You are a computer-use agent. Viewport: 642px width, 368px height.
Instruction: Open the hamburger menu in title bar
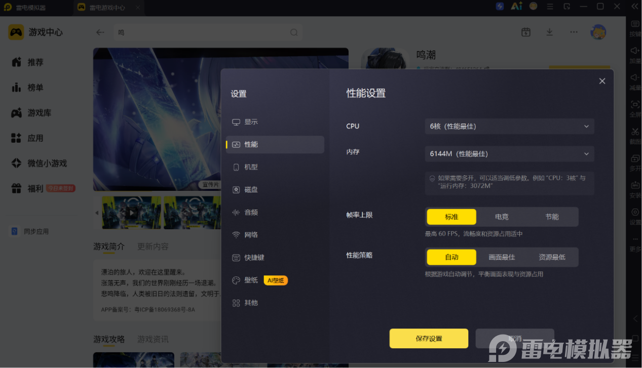point(550,7)
